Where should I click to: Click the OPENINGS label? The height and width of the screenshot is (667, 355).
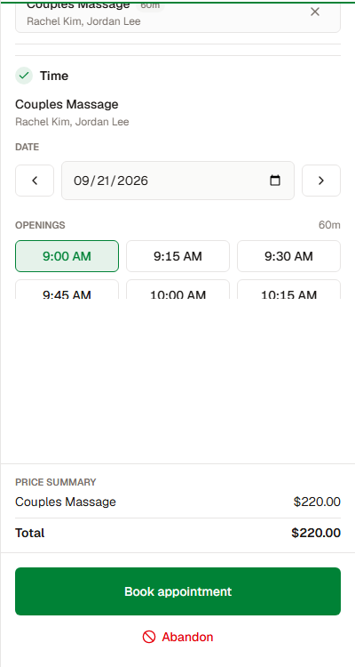click(40, 225)
